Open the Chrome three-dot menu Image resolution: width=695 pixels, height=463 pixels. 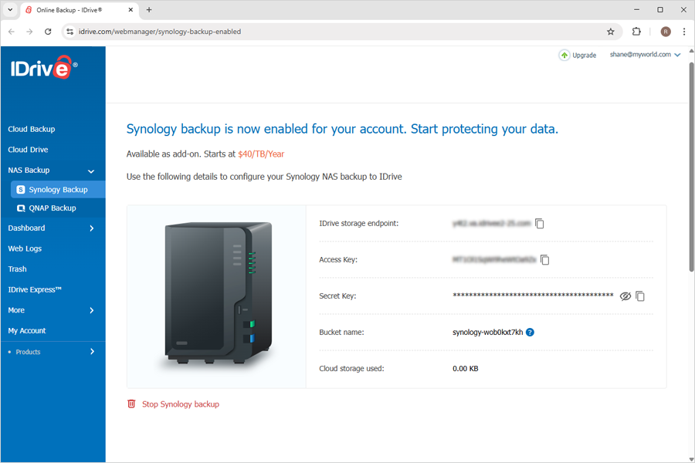684,32
